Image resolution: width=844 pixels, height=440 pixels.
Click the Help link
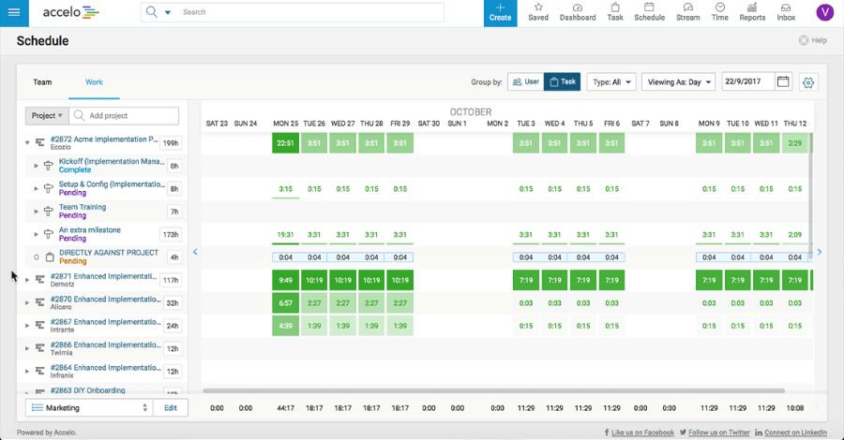813,40
